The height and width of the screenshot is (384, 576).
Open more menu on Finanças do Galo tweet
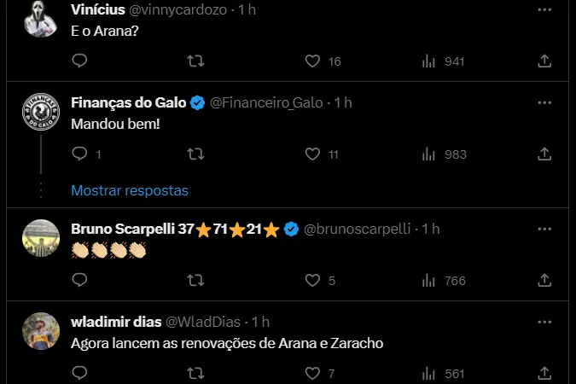(544, 102)
